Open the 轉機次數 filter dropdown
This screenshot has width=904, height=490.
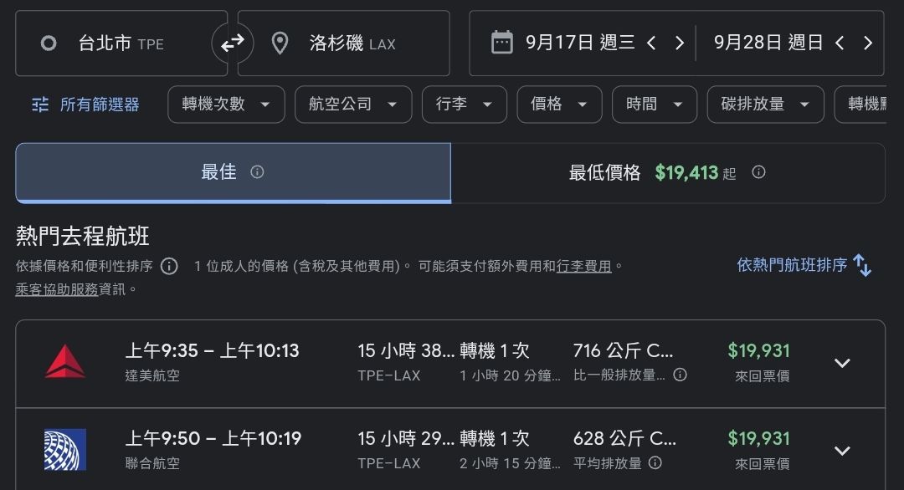coord(226,105)
